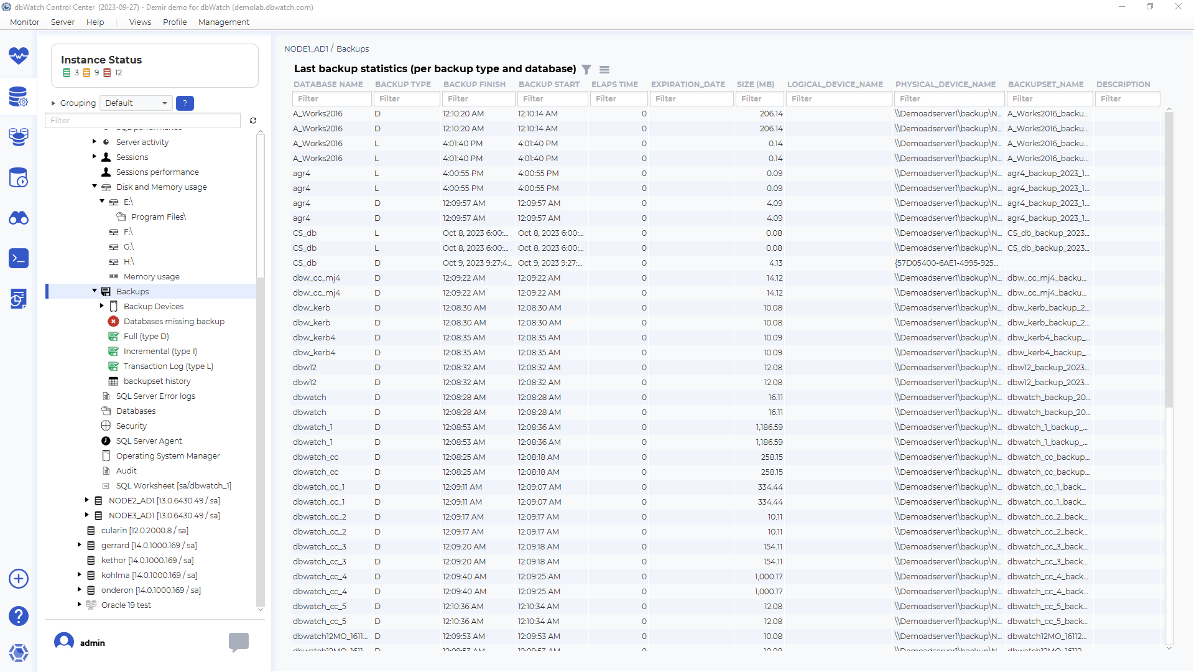Image resolution: width=1194 pixels, height=672 pixels.
Task: Sort by the BACKUP FINISH column header
Action: pos(474,84)
